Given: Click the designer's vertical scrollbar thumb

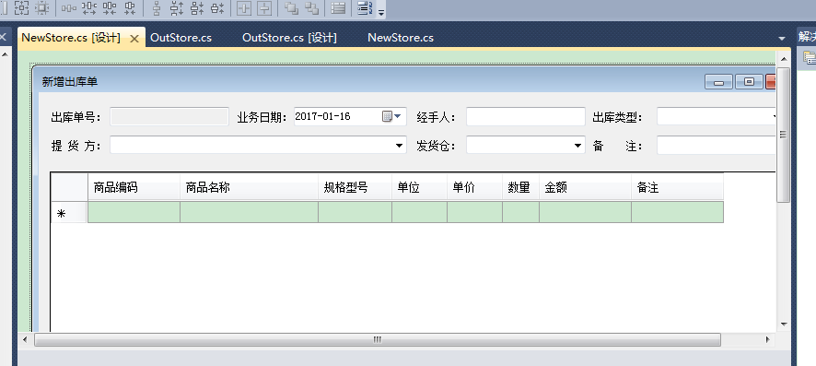Looking at the screenshot, I should 783,135.
